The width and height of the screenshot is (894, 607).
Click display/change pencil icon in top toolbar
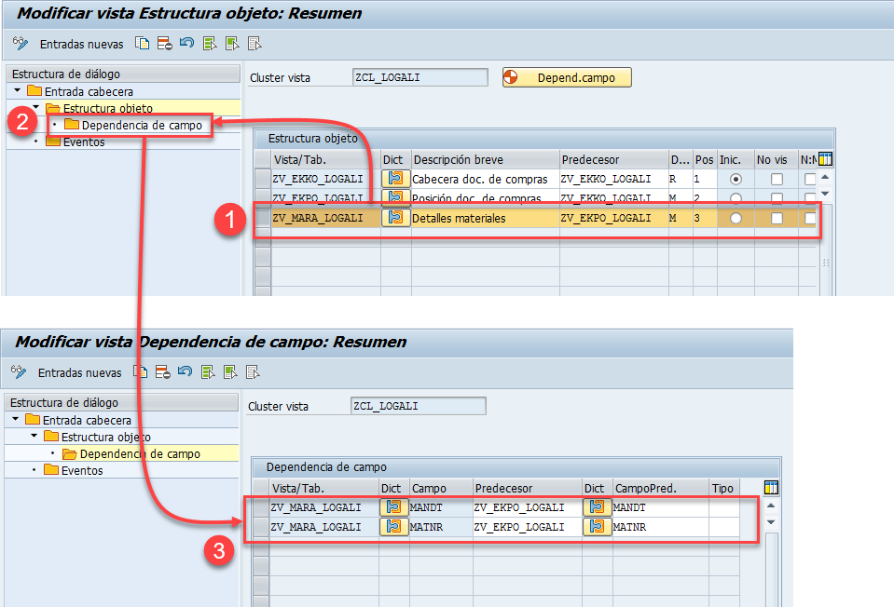[20, 44]
